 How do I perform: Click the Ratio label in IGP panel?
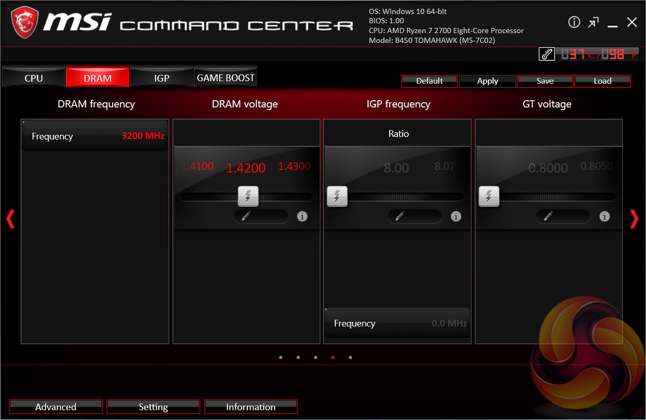coord(398,134)
